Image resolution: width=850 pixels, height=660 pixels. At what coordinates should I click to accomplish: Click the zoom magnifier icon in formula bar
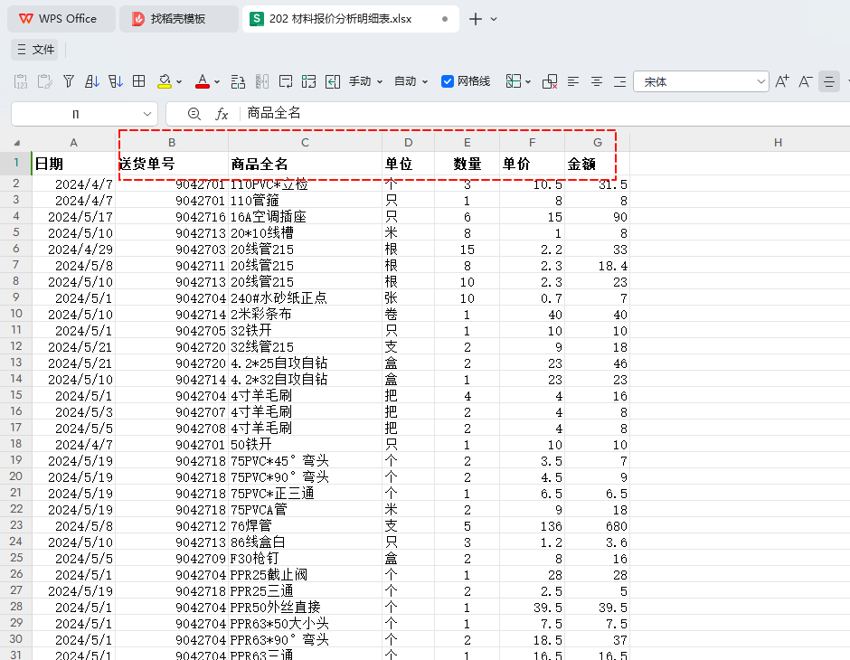point(194,114)
